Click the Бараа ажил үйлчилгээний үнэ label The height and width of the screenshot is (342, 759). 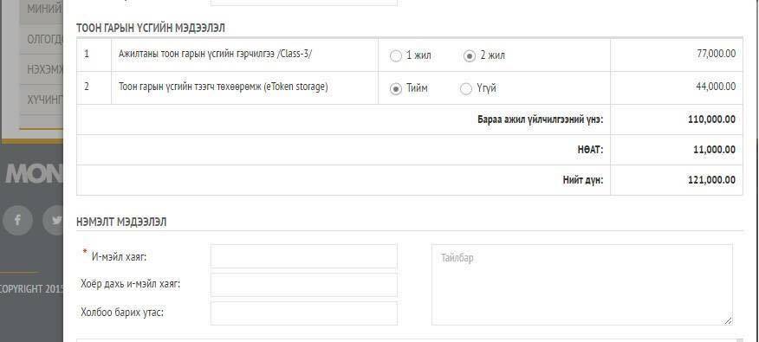[540, 119]
